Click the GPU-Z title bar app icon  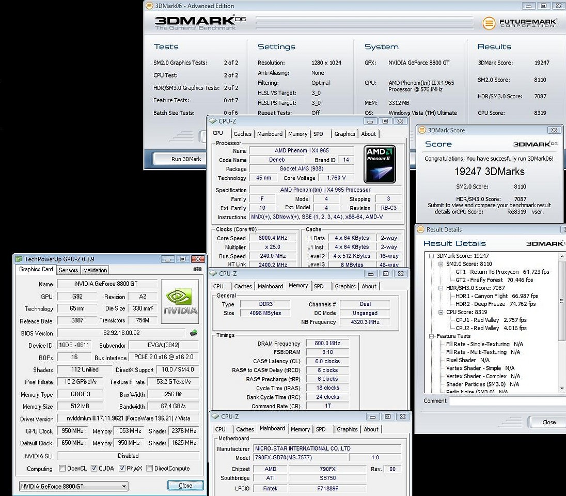19,259
